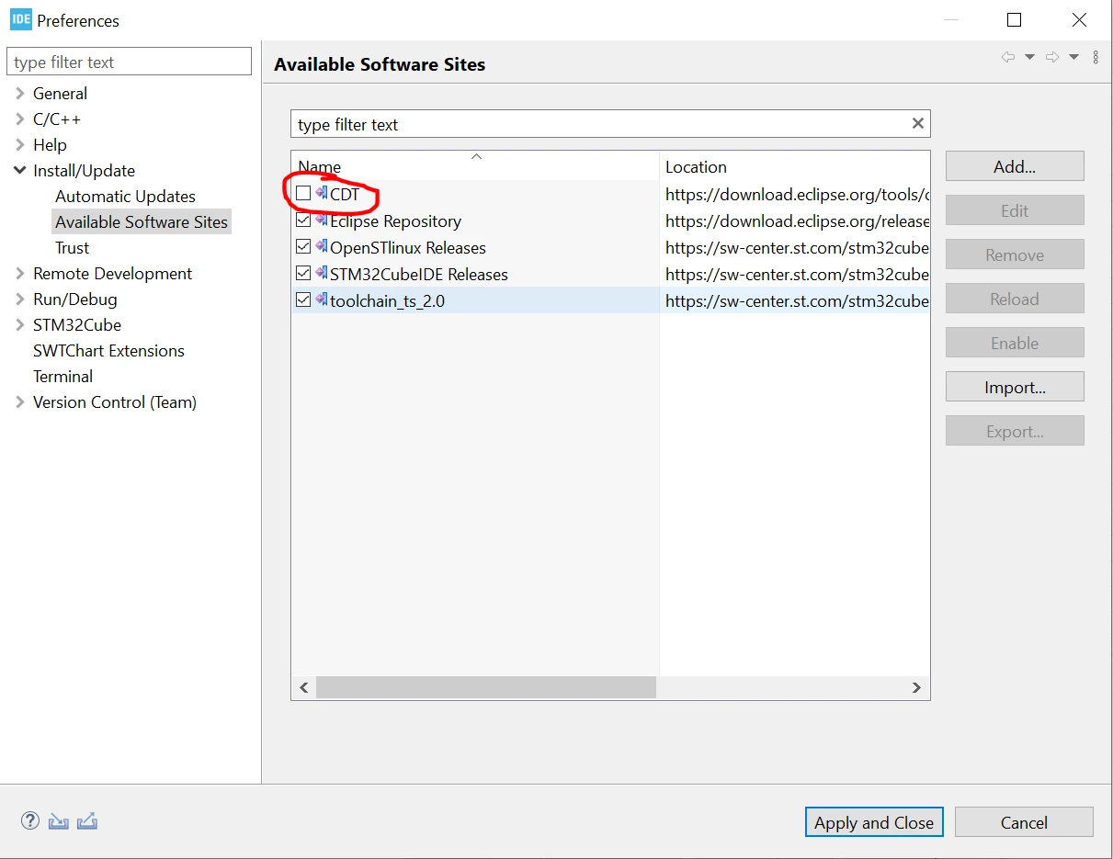Click the export preferences icon at bottom left
Viewport: 1113px width, 859px height.
point(87,821)
